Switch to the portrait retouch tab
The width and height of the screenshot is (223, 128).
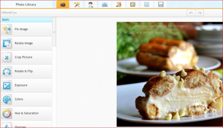click(91, 5)
